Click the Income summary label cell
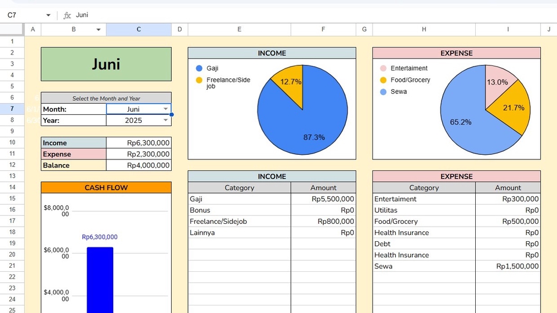This screenshot has height=313, width=557. (74, 143)
